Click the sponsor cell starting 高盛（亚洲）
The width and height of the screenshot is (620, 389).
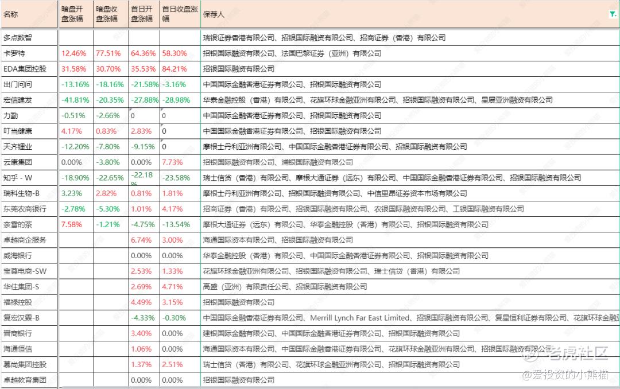click(x=410, y=287)
